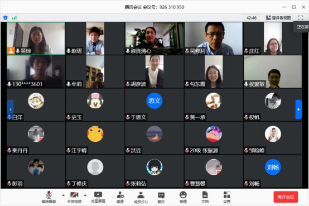Open audio options arrow beside 解除静音
This screenshot has height=206, width=309.
(x=63, y=195)
